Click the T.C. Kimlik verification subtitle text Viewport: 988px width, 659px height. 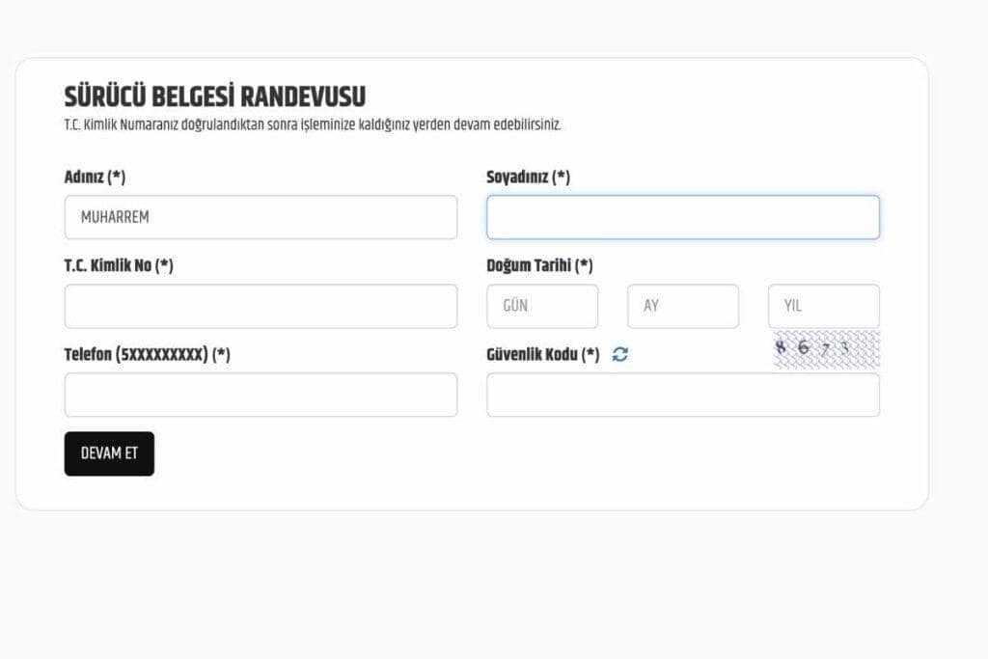313,125
